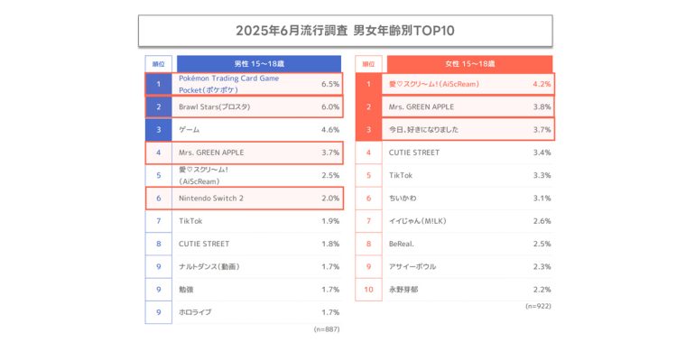Click the Brawl Stars(ブロスタ) entry
695x342 pixels.
point(244,106)
